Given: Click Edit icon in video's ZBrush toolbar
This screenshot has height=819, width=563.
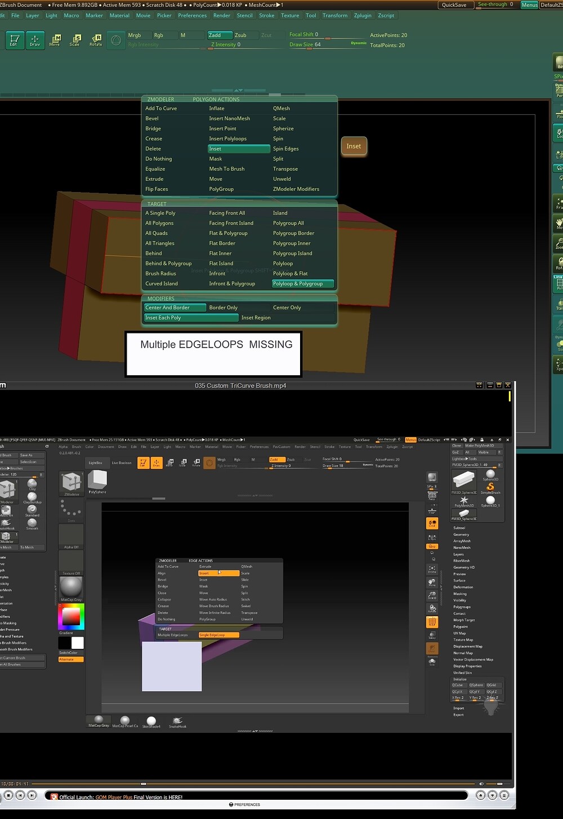Looking at the screenshot, I should click(143, 463).
